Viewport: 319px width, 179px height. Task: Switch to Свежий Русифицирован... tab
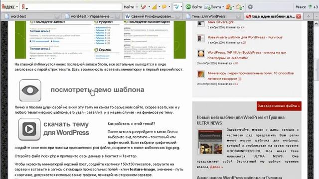pos(153,16)
